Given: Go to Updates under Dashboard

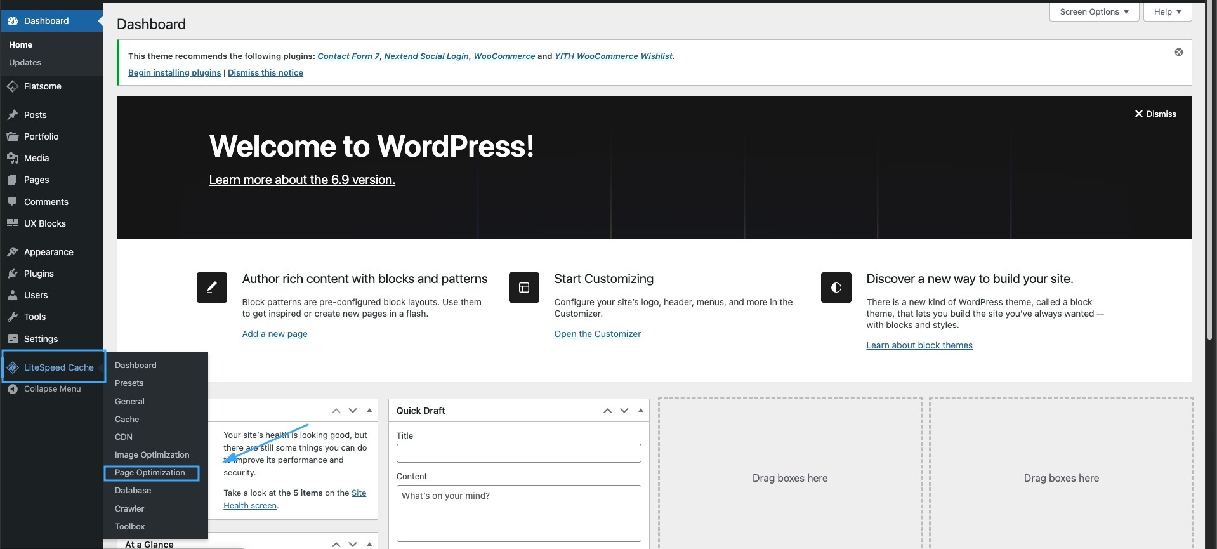Looking at the screenshot, I should tap(25, 63).
